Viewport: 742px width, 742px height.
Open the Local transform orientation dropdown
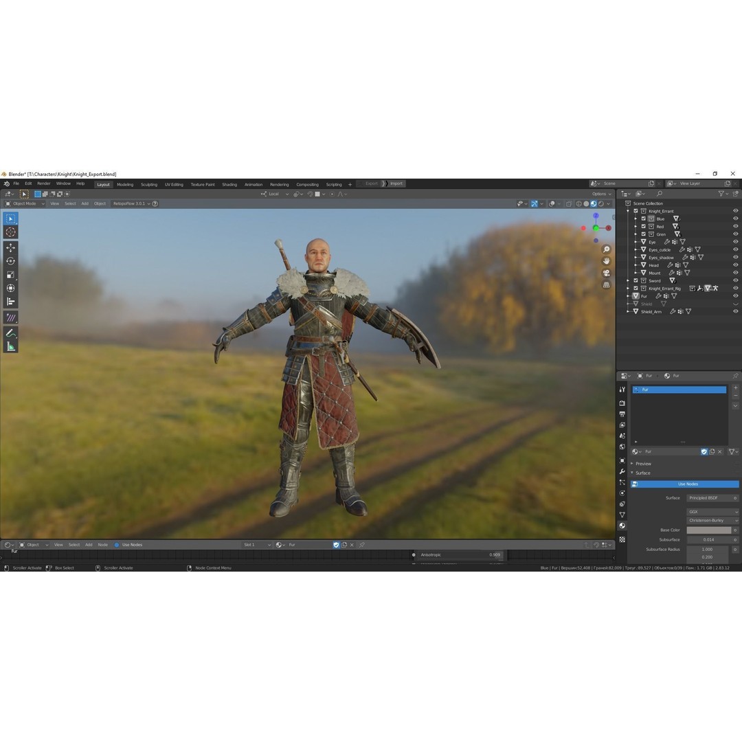275,194
